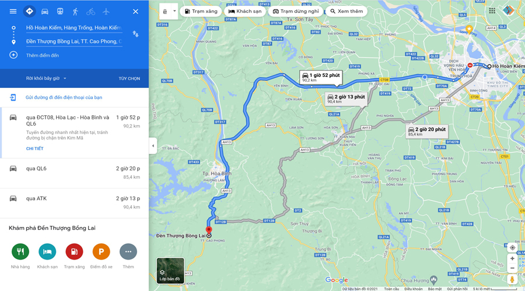525x291 pixels.
Task: Select flight travel mode icon
Action: tap(106, 12)
